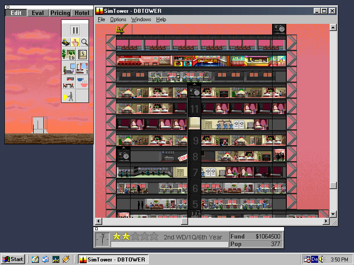Select the magnifying glass inspect tool
The height and width of the screenshot is (265, 354).
84,42
